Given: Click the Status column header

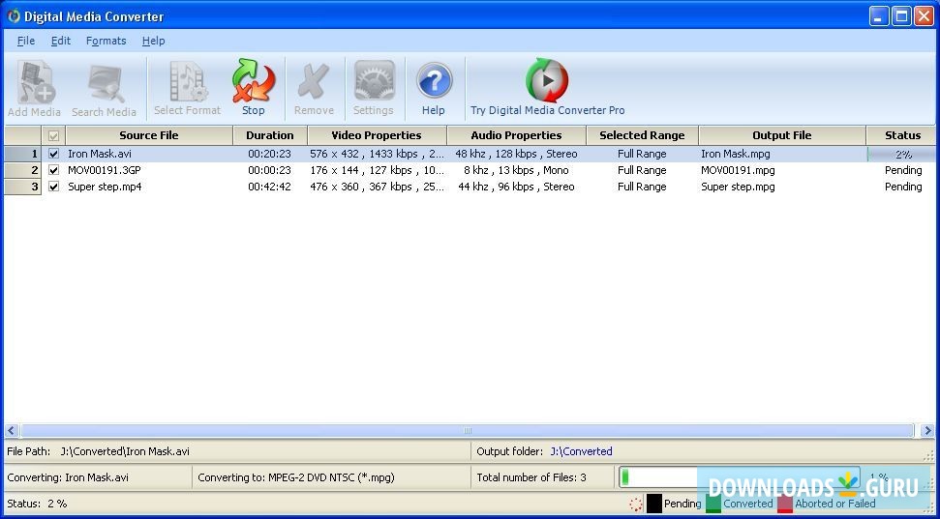Looking at the screenshot, I should [901, 135].
